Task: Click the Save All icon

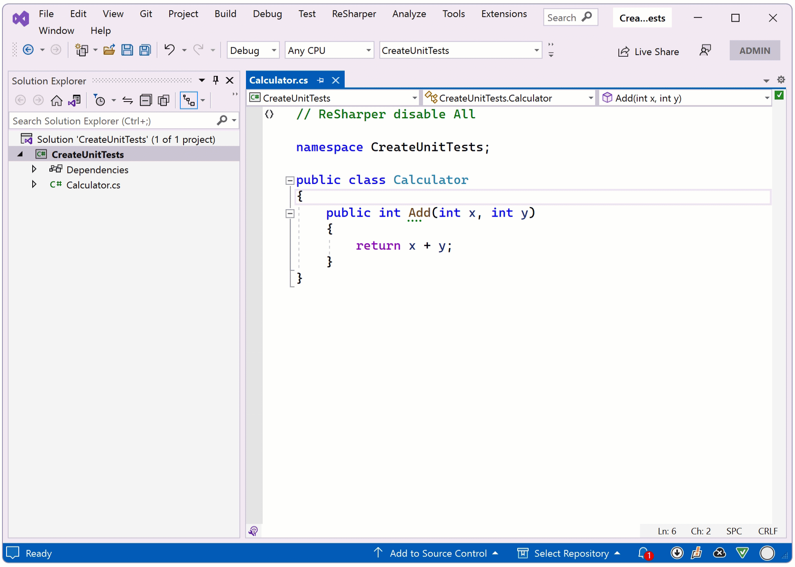Action: point(145,50)
